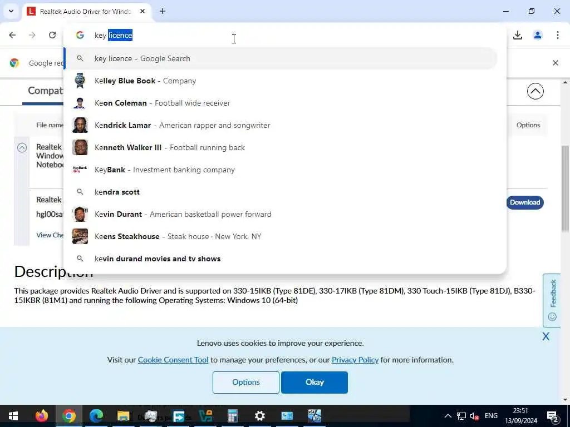Open a new browser tab
The height and width of the screenshot is (427, 570).
point(163,11)
